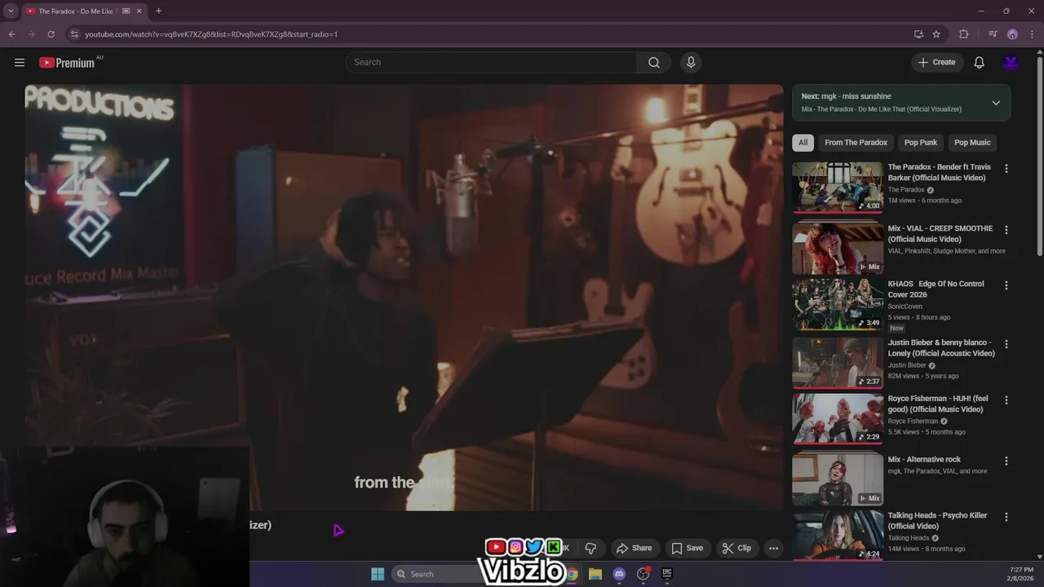Open options for Talking Heads Psycho Killer

pos(1006,517)
